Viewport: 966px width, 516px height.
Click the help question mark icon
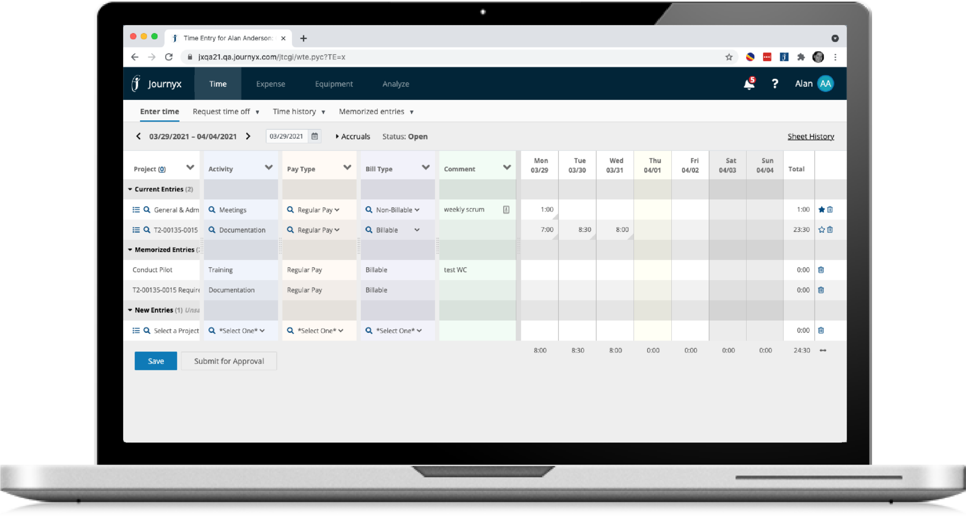775,83
